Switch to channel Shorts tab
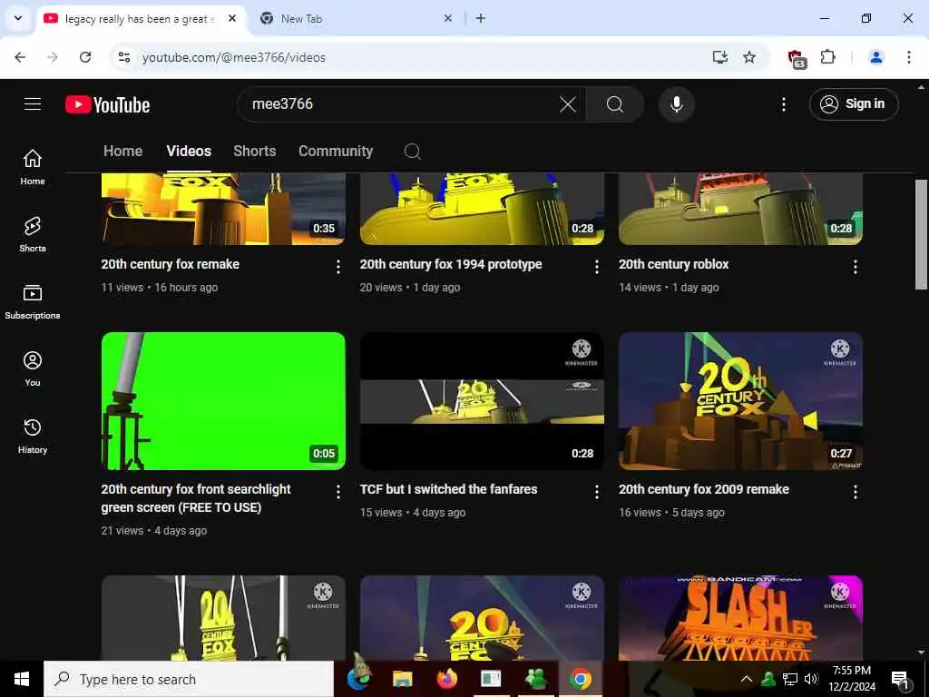The height and width of the screenshot is (697, 929). pos(255,152)
